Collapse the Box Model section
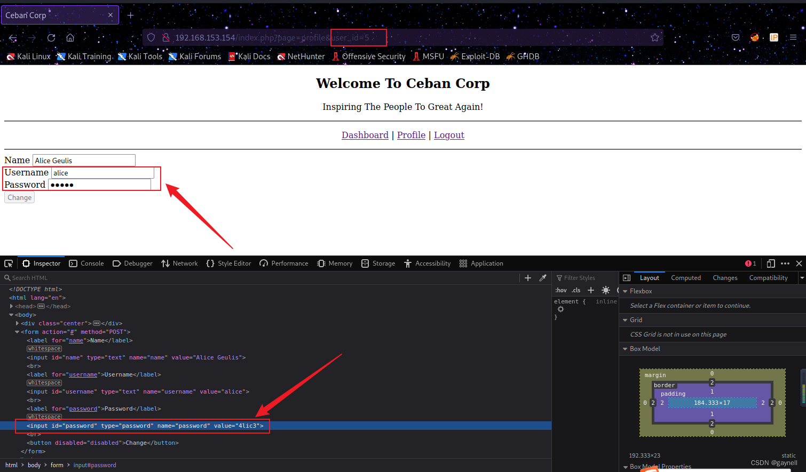Screen dimensions: 806x472 (625, 349)
